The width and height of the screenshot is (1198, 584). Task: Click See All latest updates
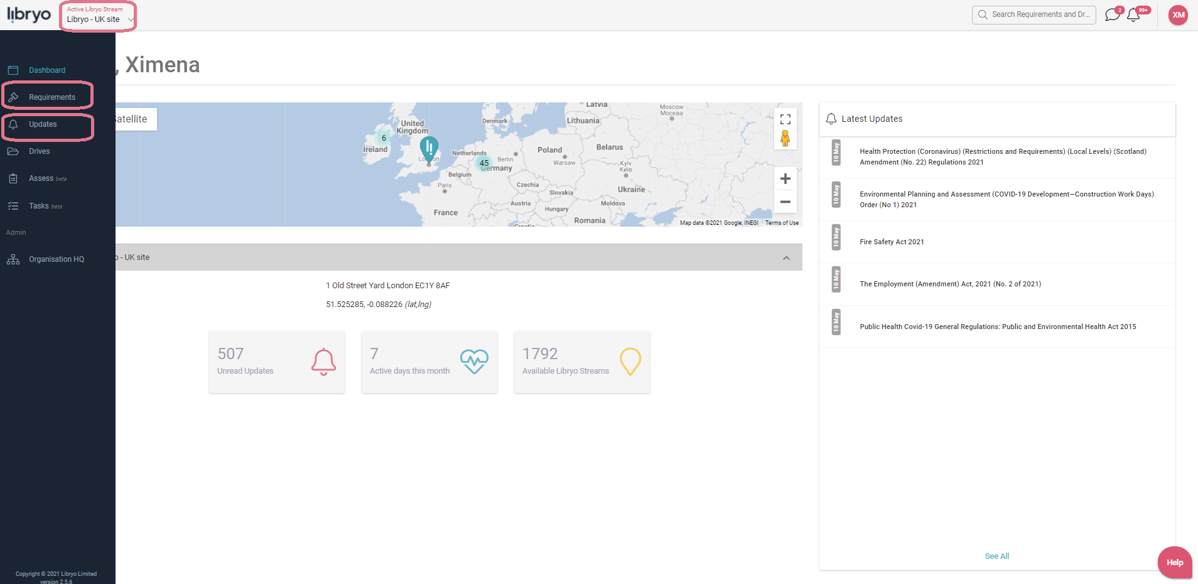[x=997, y=556]
